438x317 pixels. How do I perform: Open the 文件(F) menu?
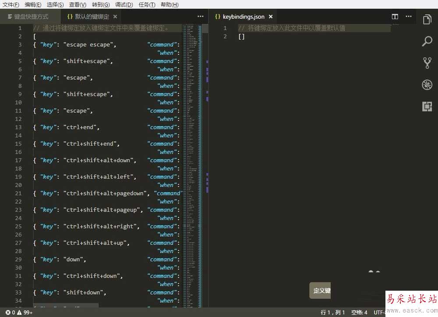tap(11, 4)
